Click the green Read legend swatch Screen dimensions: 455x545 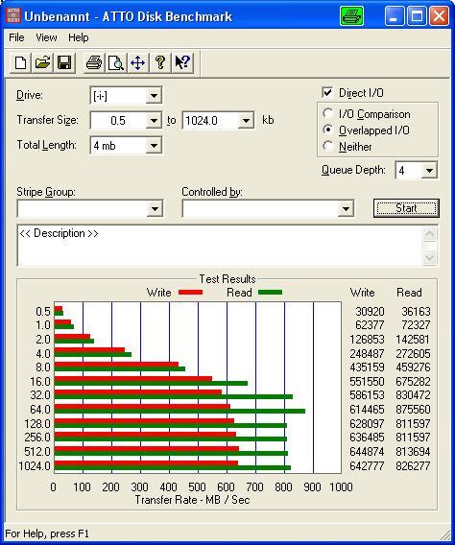point(271,293)
